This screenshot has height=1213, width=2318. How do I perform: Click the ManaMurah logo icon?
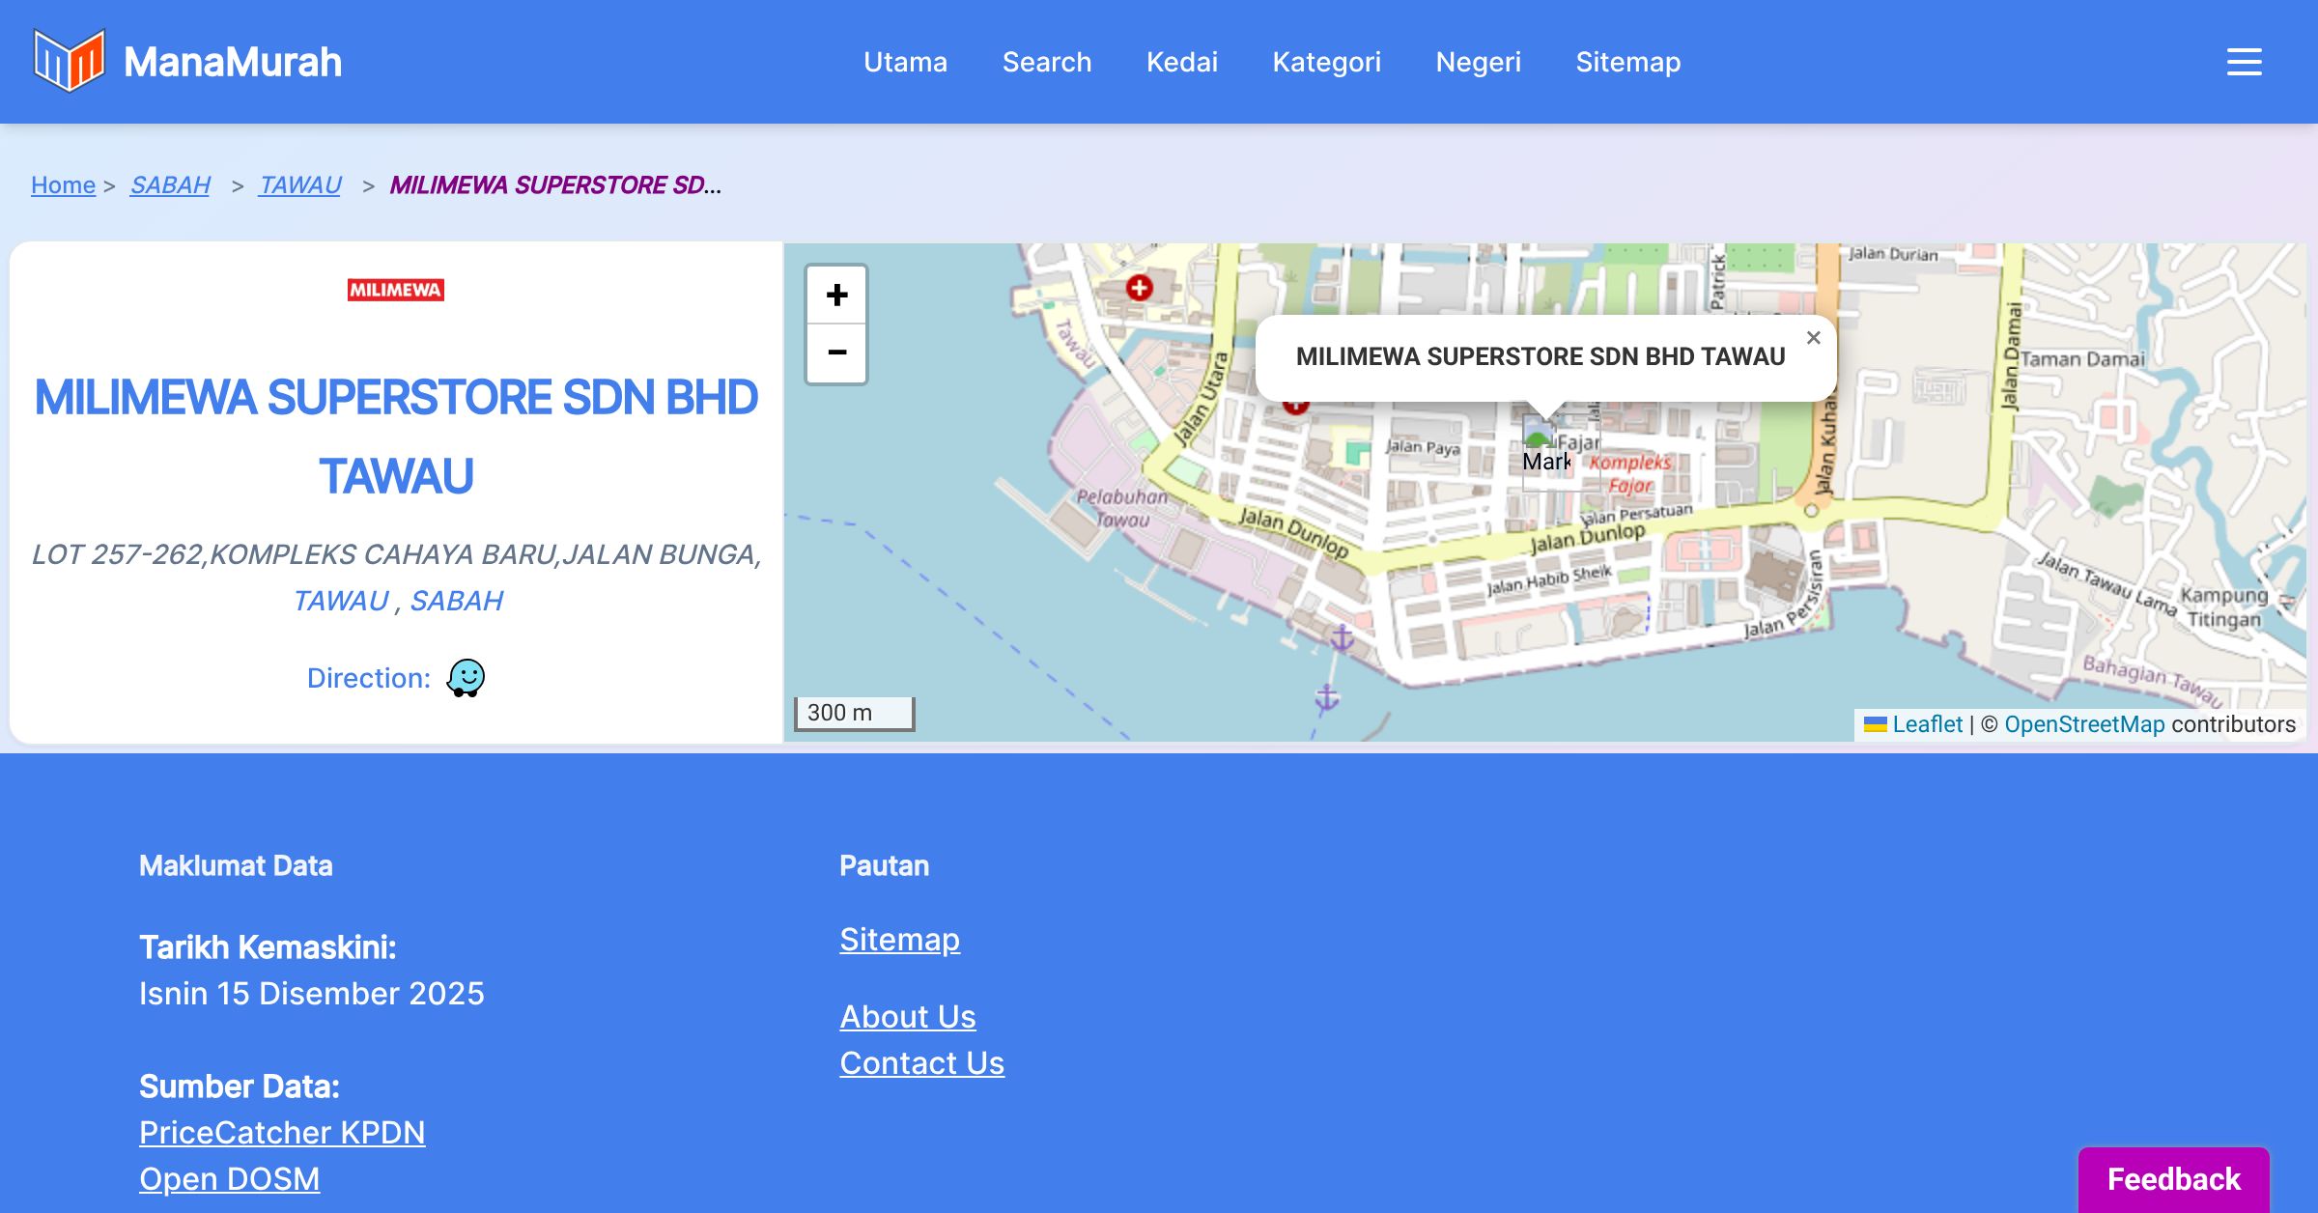69,61
